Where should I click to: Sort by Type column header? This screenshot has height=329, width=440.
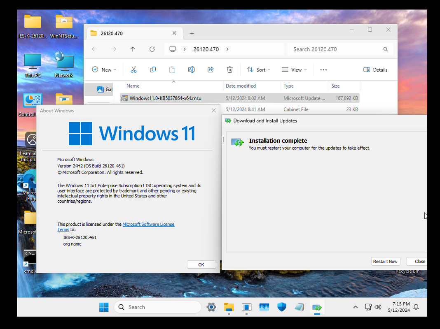click(288, 86)
